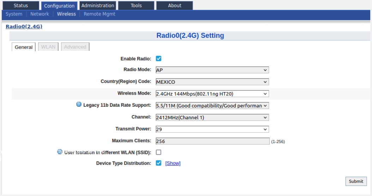Go to the Tools tab
Viewport: 372px width, 196px height.
tap(136, 5)
